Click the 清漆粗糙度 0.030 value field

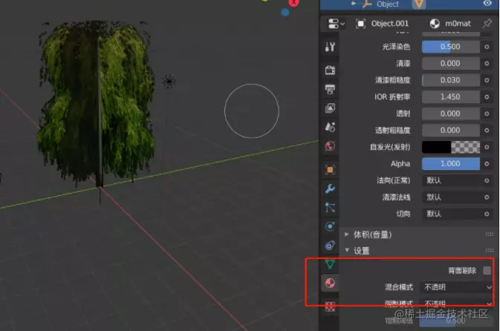point(451,80)
